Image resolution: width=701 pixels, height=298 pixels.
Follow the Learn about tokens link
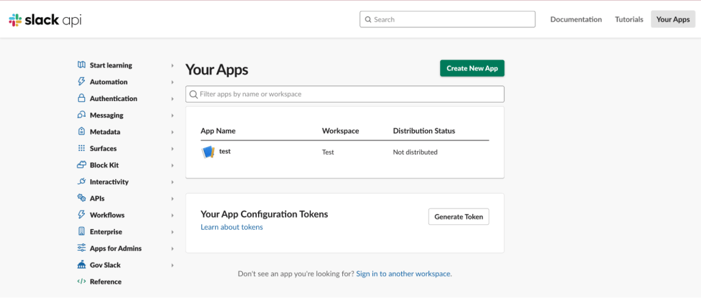coord(231,227)
